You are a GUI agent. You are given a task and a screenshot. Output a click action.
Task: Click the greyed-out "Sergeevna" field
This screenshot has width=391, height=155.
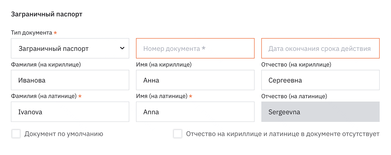320,112
